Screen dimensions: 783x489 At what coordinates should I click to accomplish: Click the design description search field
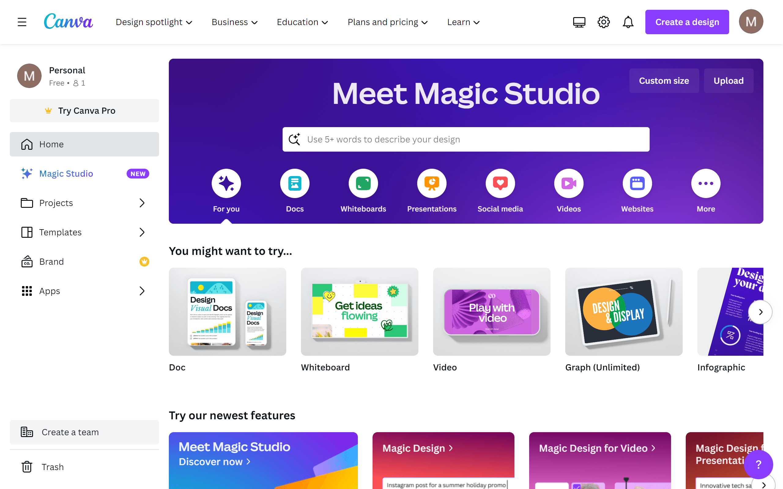click(x=466, y=139)
